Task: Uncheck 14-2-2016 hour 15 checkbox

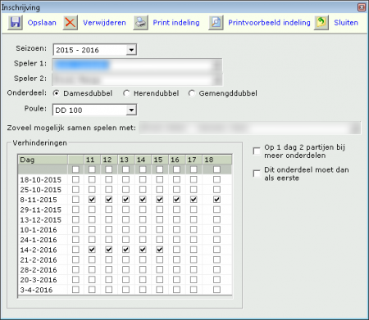Action: click(160, 250)
